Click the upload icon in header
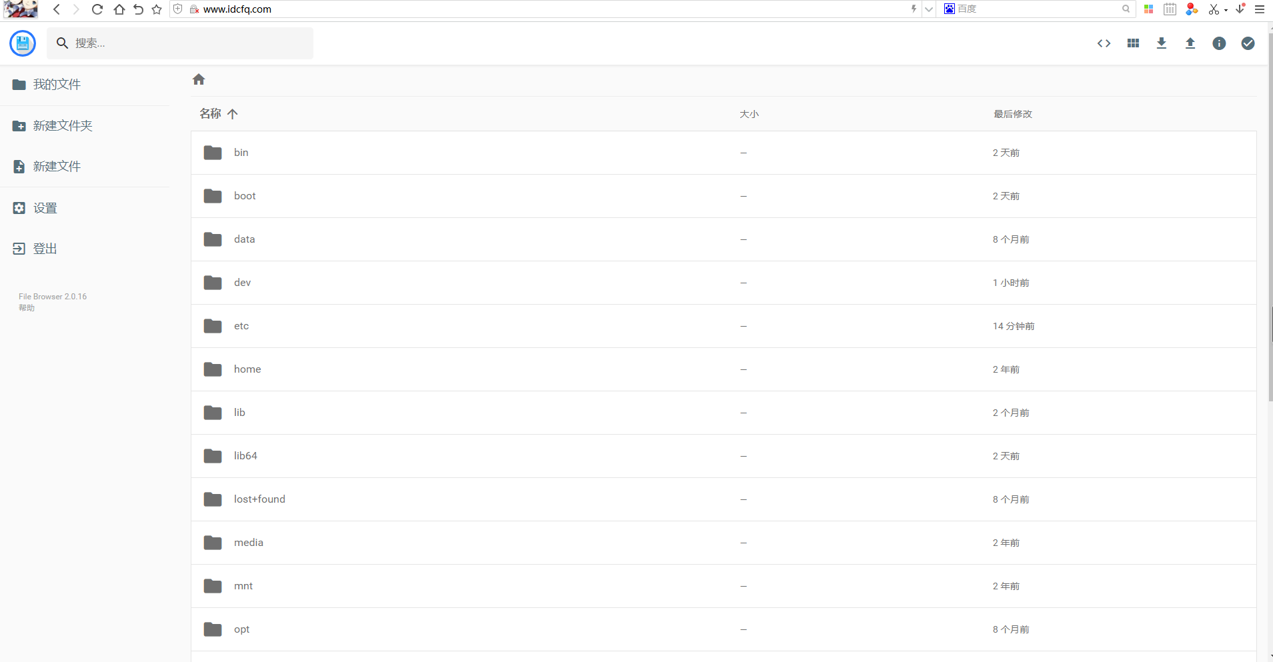Viewport: 1273px width, 662px height. pos(1190,43)
